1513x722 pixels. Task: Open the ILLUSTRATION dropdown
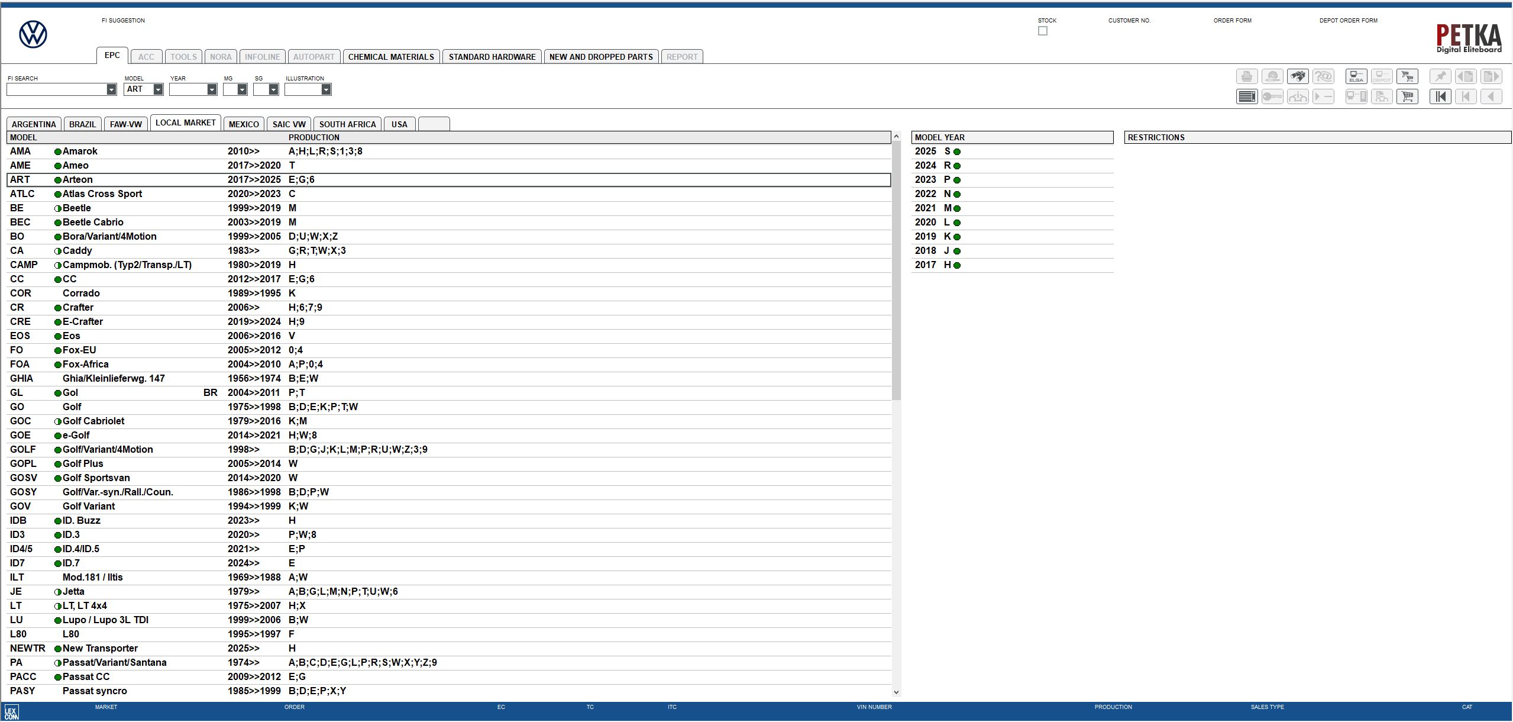[326, 89]
